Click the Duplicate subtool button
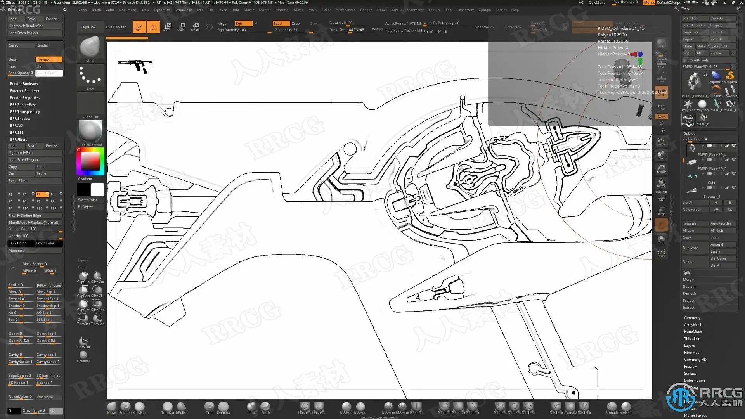 [x=695, y=248]
